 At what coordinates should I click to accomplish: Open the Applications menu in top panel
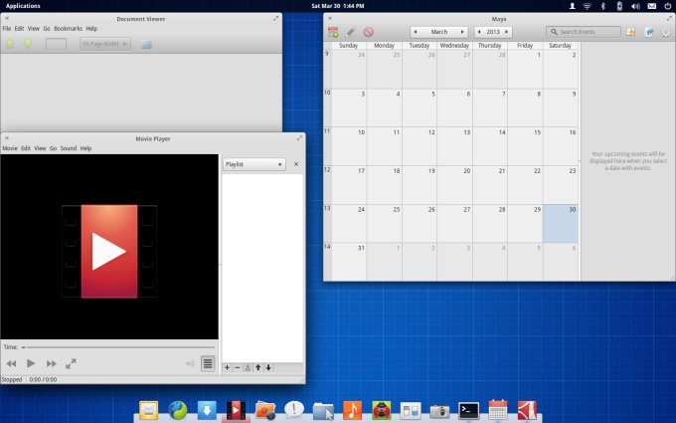click(x=23, y=6)
